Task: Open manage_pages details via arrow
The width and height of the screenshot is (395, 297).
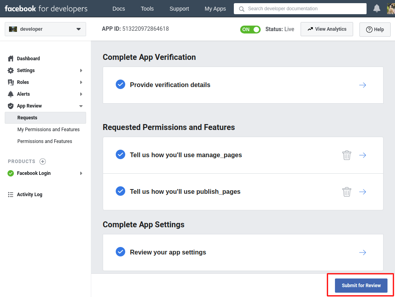Action: tap(363, 155)
